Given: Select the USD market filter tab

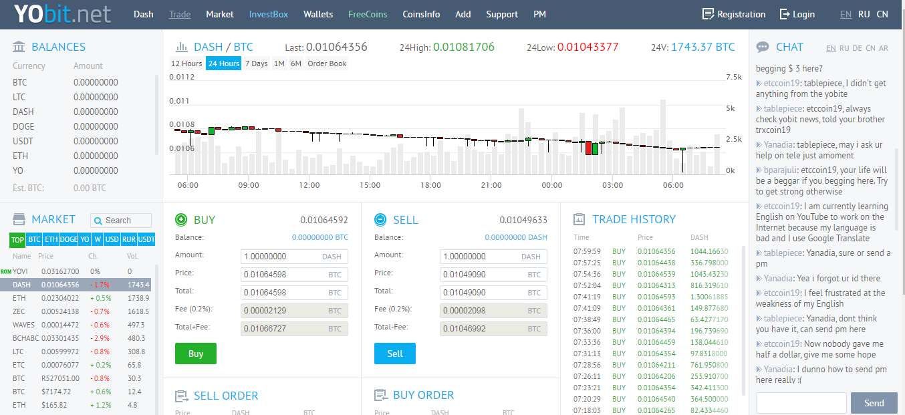Looking at the screenshot, I should pos(112,239).
